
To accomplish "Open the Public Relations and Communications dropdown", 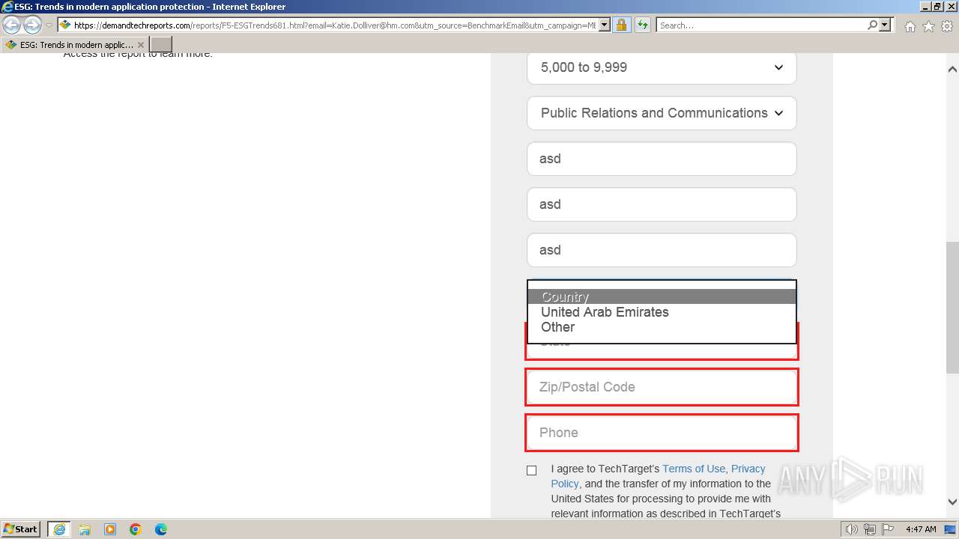I will 662,113.
